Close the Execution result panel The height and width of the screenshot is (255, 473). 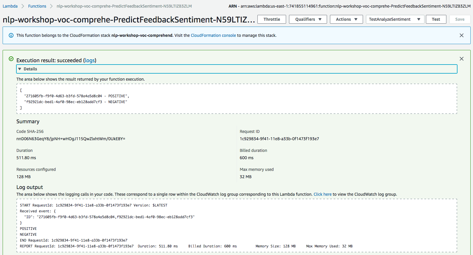point(462,59)
